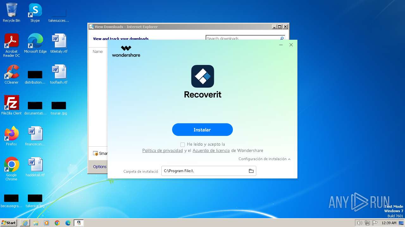Click the SmartScreen shield icon in View Downloads
Image resolution: width=405 pixels, height=227 pixels.
point(96,154)
